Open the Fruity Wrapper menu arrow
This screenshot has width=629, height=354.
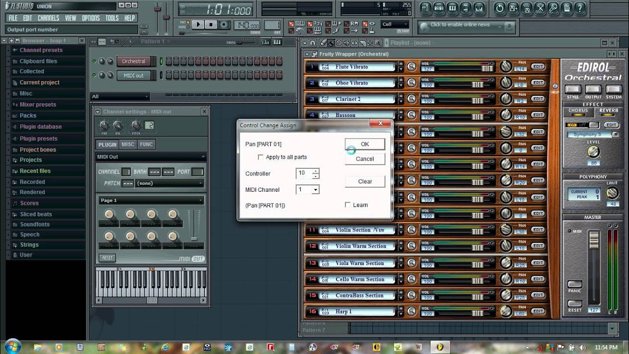(308, 54)
